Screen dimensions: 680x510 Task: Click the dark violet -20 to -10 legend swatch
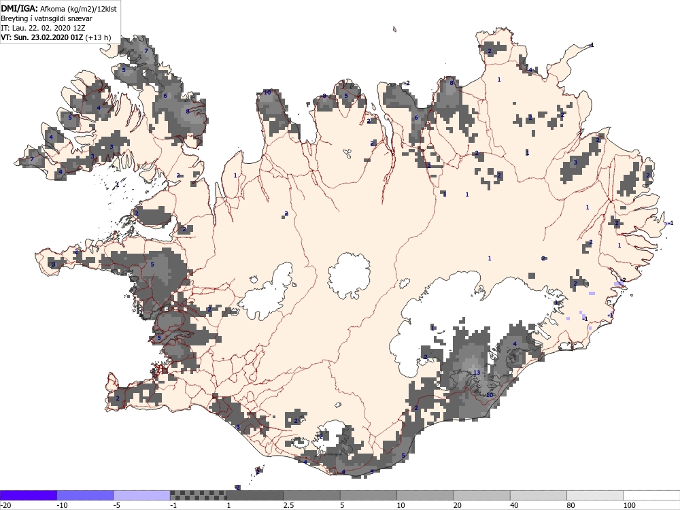28,495
